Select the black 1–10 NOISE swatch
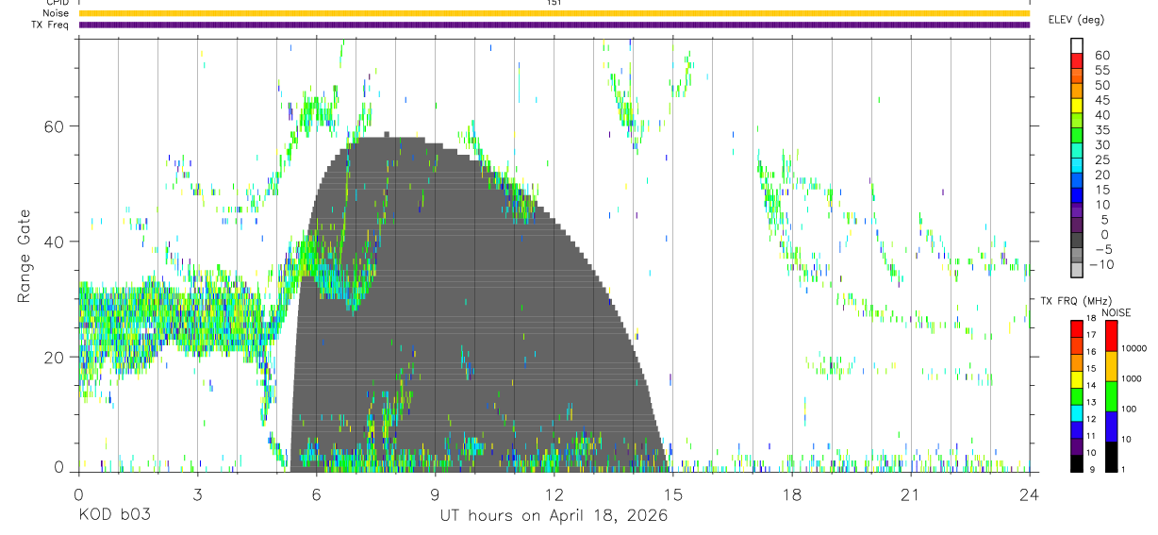This screenshot has width=1158, height=535. (1111, 456)
